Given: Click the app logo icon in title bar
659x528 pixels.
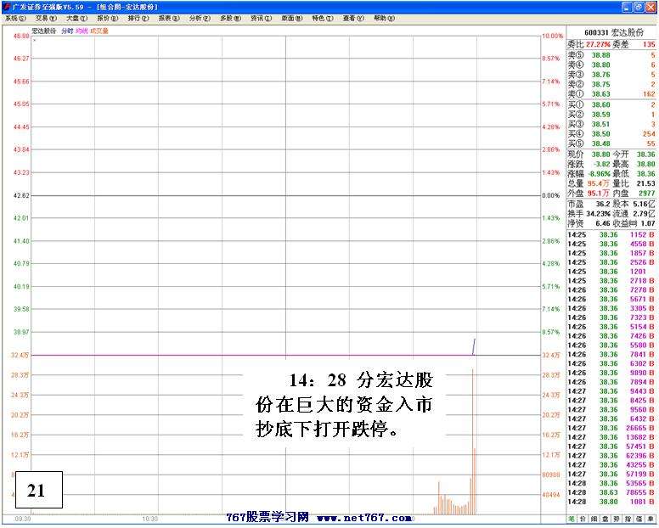Looking at the screenshot, I should point(6,7).
